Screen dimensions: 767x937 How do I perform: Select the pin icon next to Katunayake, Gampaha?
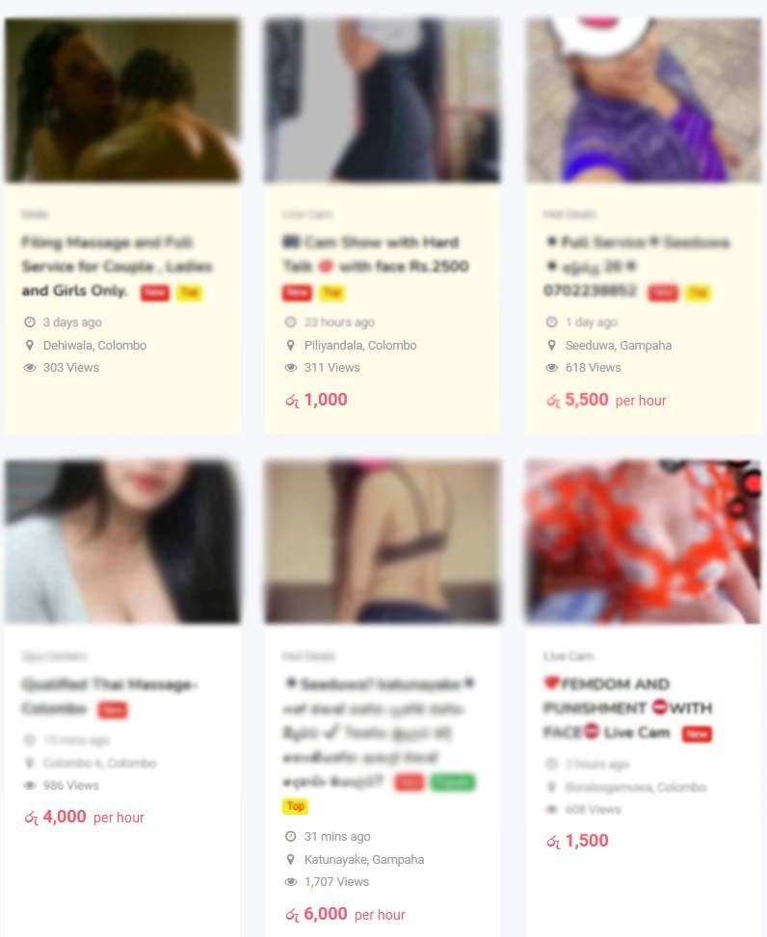(291, 859)
